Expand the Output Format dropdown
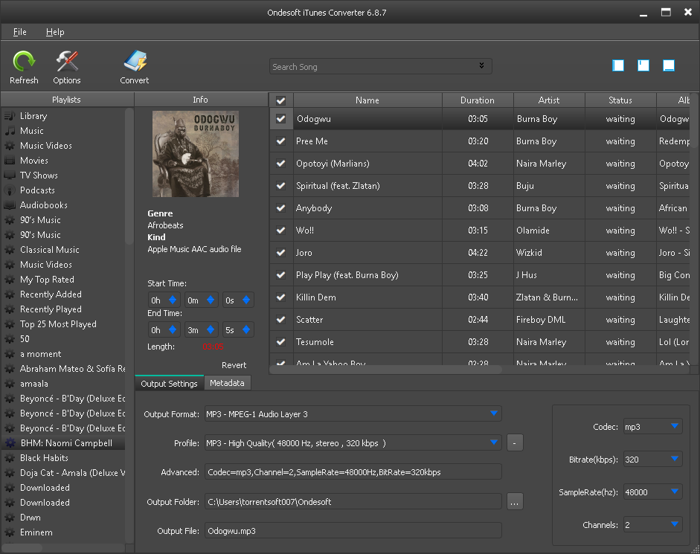This screenshot has height=554, width=700. point(494,413)
